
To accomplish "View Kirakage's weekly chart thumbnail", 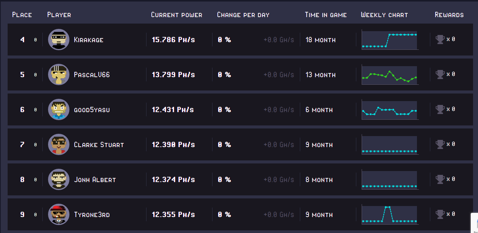I will [x=389, y=40].
